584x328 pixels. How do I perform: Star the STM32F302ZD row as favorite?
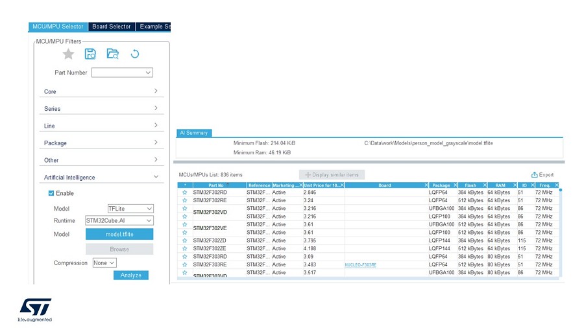185,240
